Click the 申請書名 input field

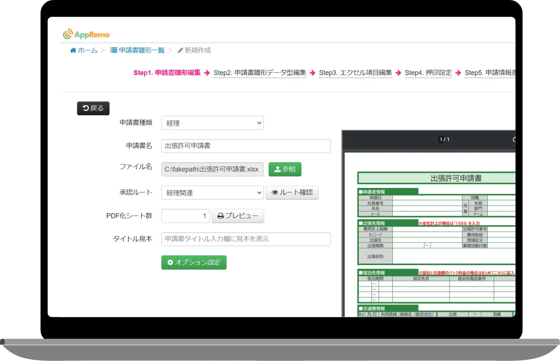pyautogui.click(x=246, y=146)
